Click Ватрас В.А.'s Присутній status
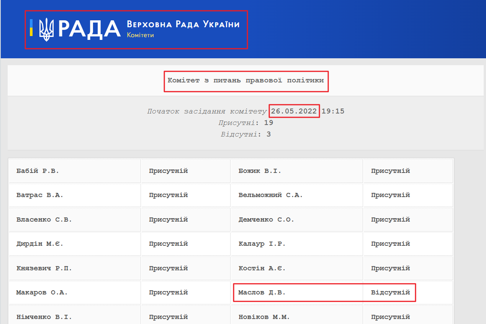Screen dimensions: 486x324 click(x=169, y=195)
